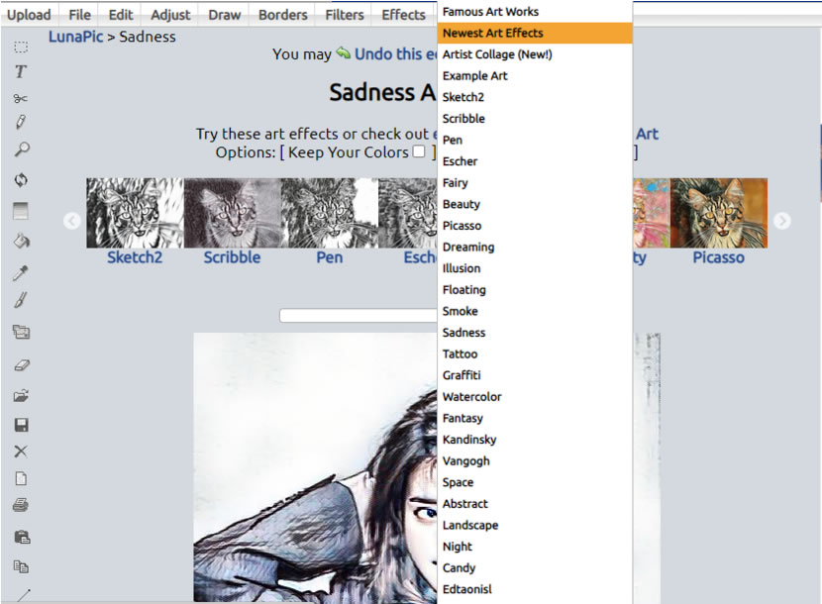Click the Sketch2 thumbnail caption link

(135, 257)
